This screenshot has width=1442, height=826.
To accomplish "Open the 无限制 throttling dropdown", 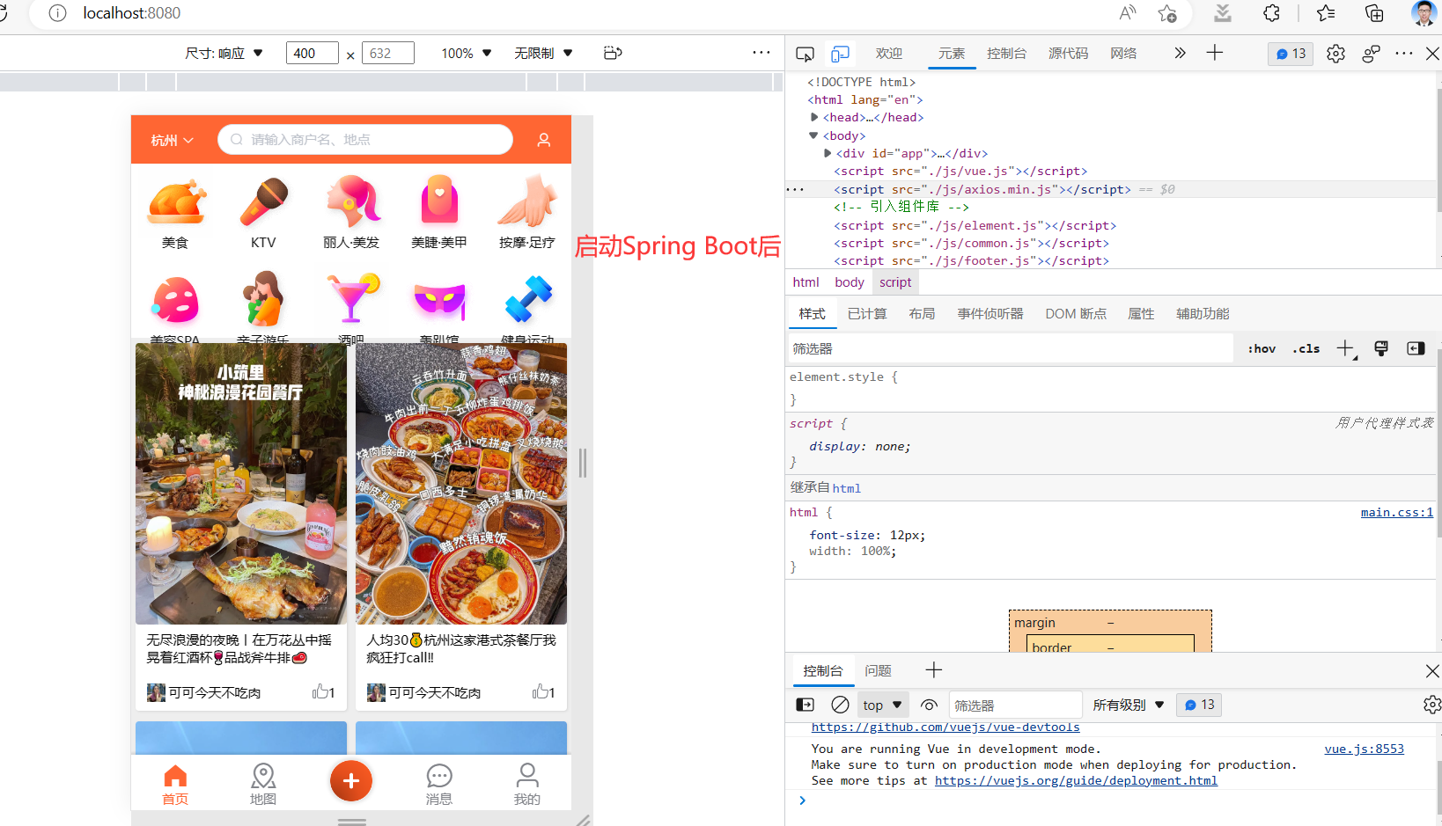I will point(543,54).
